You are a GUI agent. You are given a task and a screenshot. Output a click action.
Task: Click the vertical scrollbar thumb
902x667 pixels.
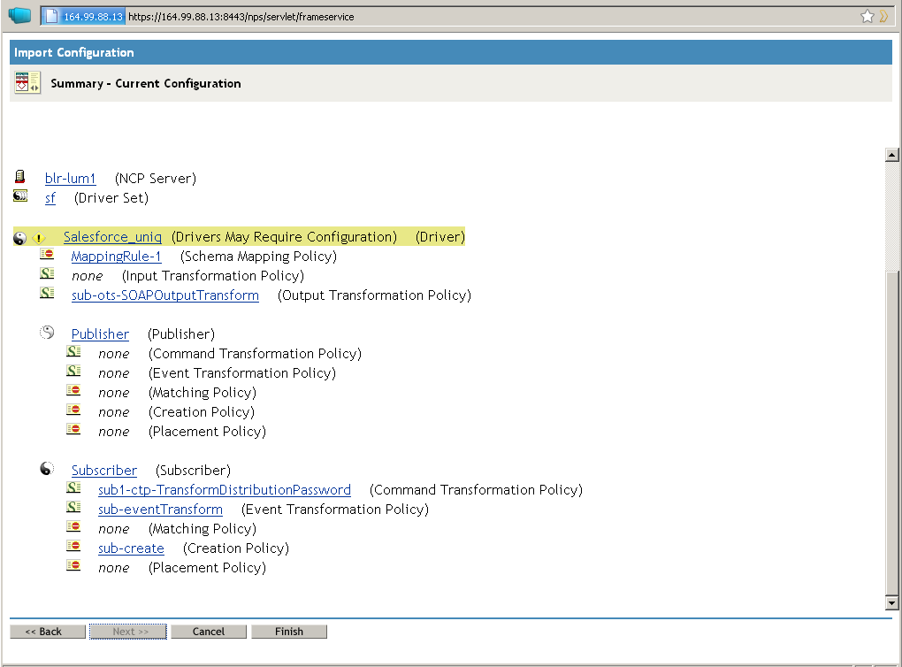tap(891, 432)
